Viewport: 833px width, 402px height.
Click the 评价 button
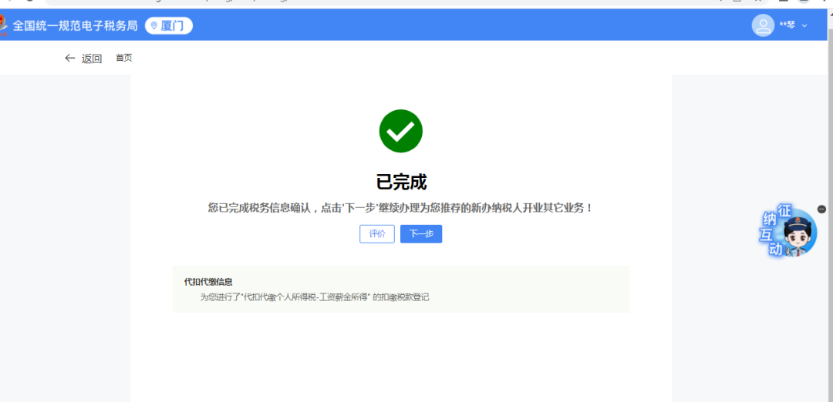(376, 234)
